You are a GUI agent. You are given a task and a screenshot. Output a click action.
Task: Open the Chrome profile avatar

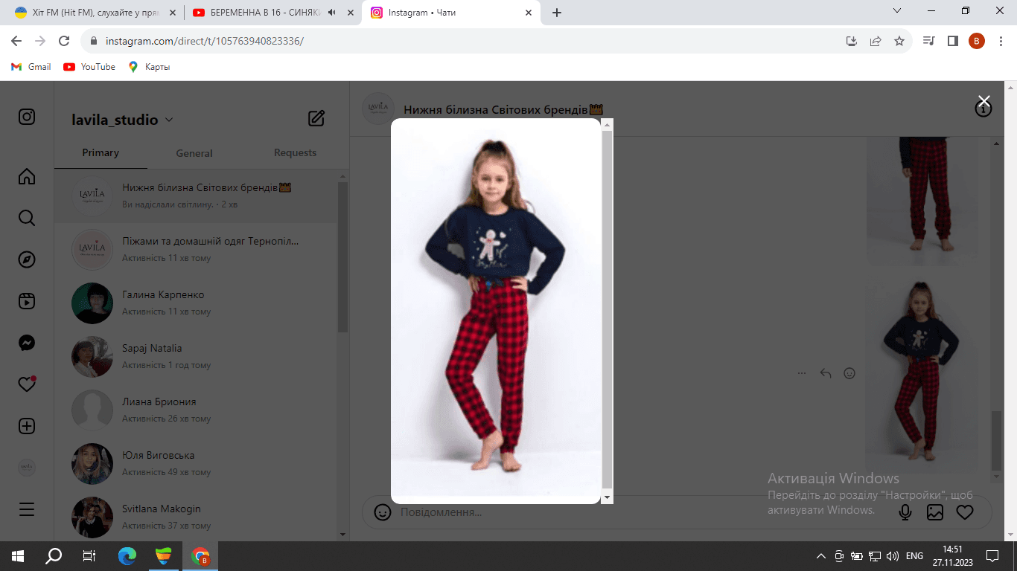click(x=977, y=41)
